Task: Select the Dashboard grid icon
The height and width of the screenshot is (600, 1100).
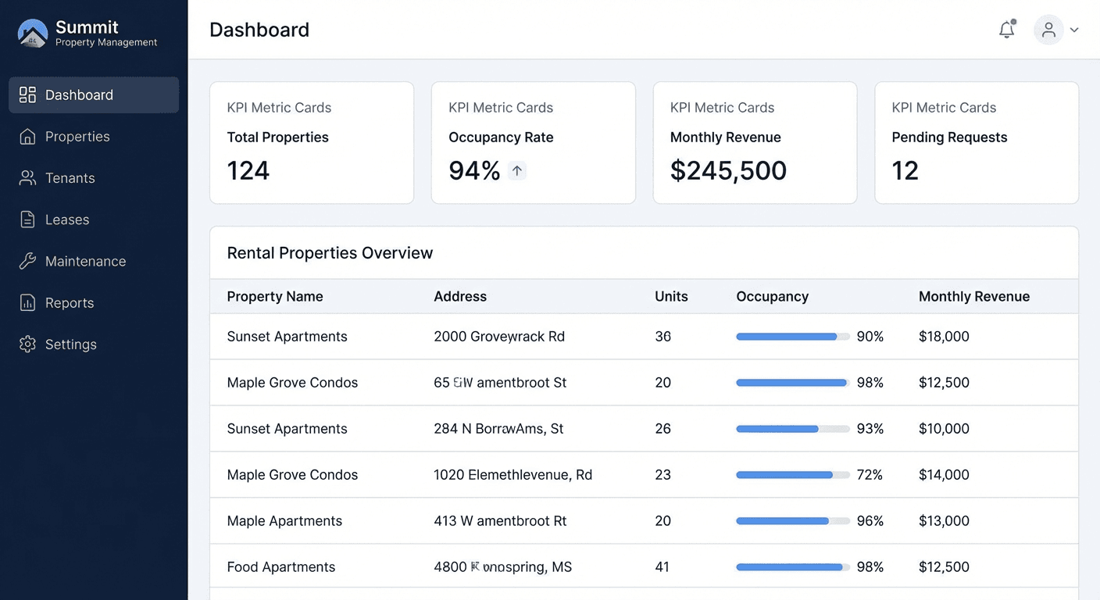Action: coord(27,95)
